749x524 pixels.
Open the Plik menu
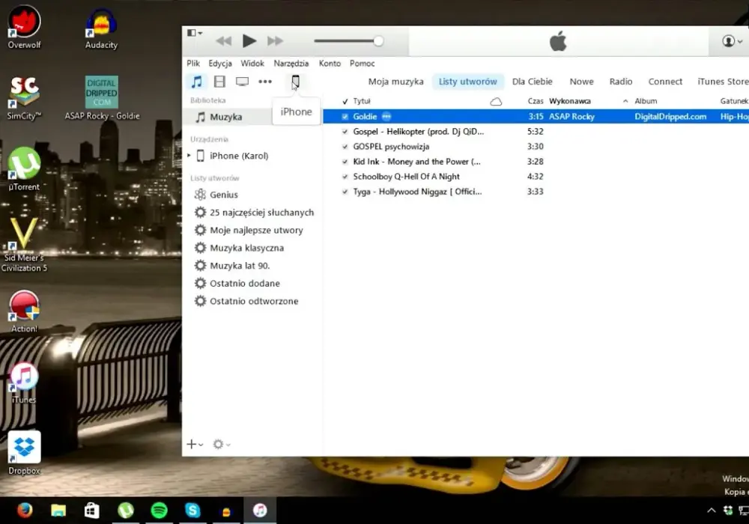point(193,63)
